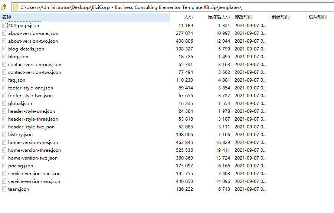Viewport: 334px width, 213px height.
Task: Click size value 11 189
Action: tap(186, 26)
